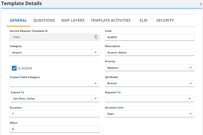
Task: Click into the Duration field
Action: [x=54, y=114]
